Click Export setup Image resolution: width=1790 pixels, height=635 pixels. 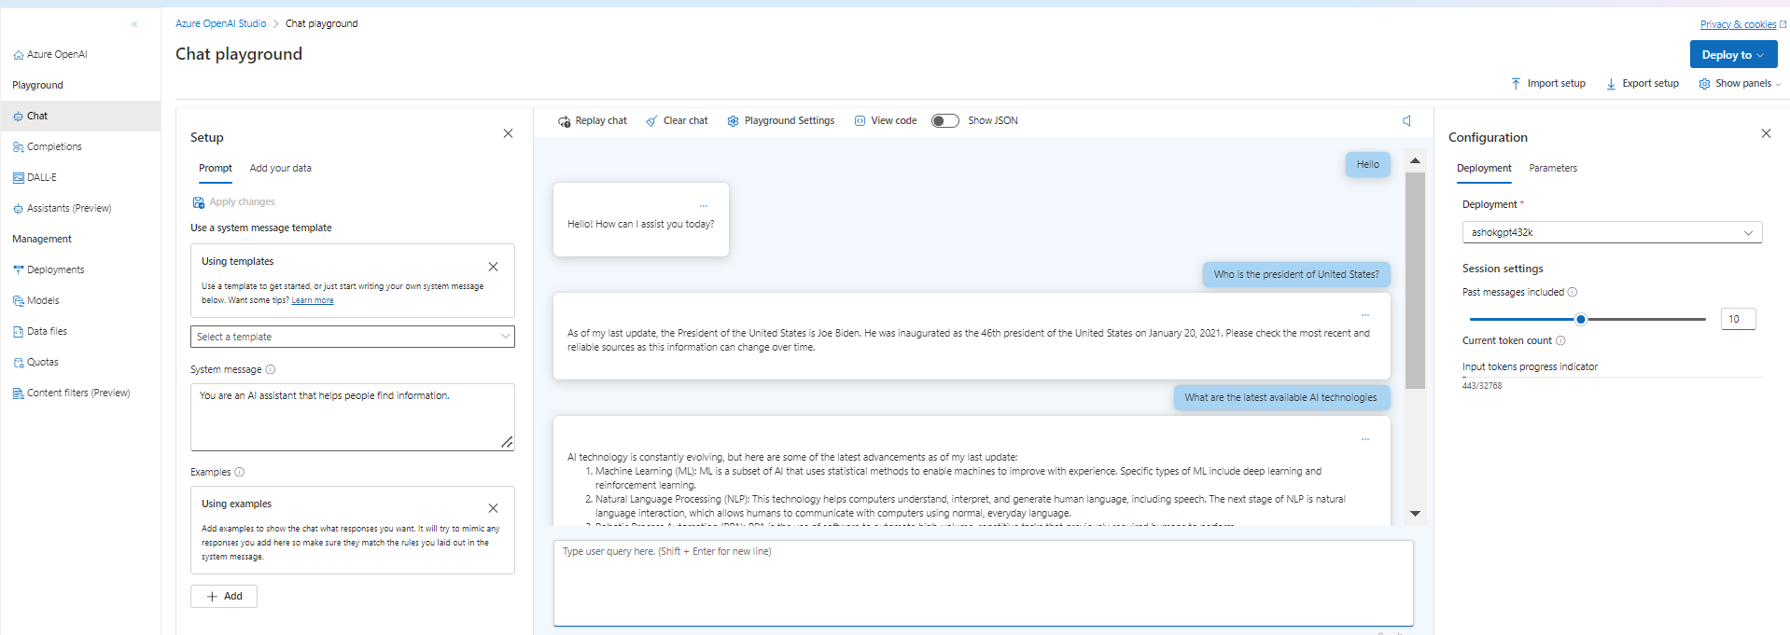coord(1643,83)
